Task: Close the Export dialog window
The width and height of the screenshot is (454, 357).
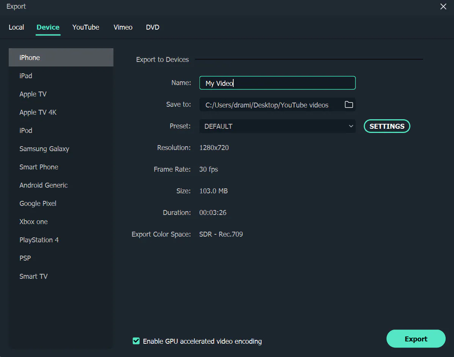Action: [x=443, y=7]
